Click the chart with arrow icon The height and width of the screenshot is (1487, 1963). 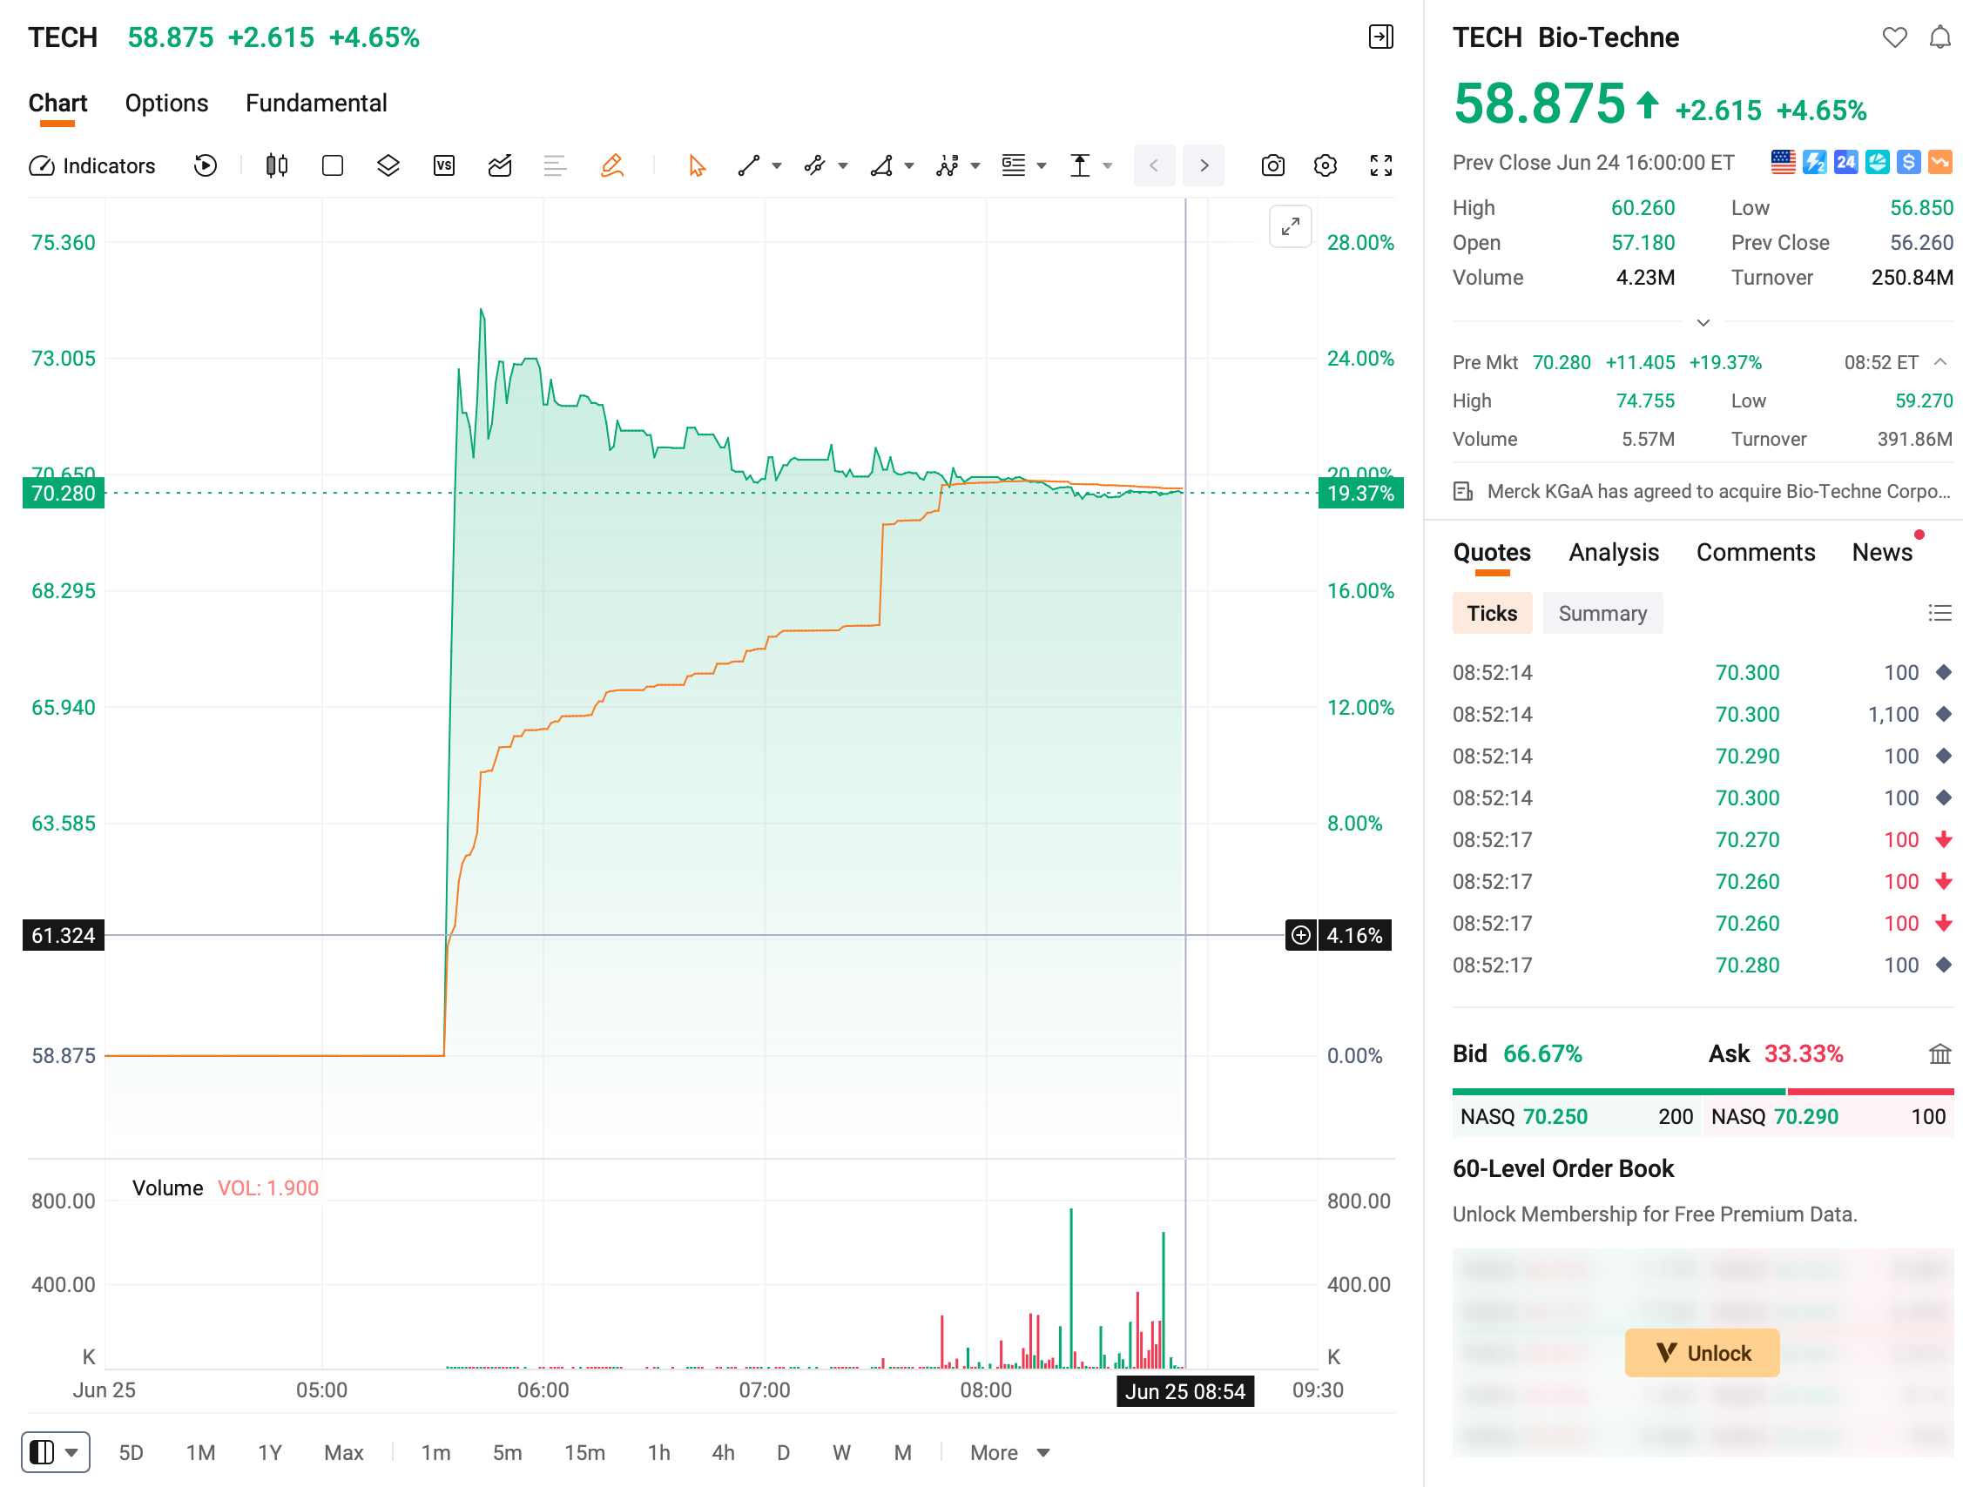[x=500, y=166]
